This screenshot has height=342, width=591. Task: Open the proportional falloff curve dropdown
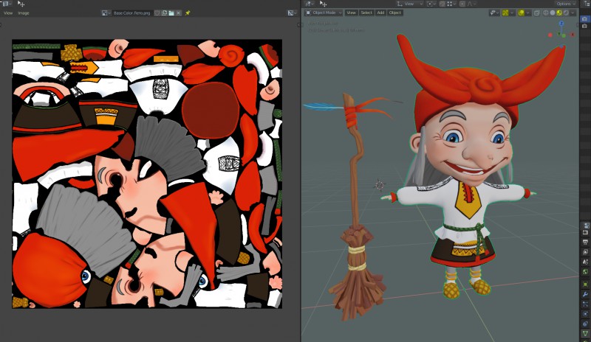coord(471,4)
